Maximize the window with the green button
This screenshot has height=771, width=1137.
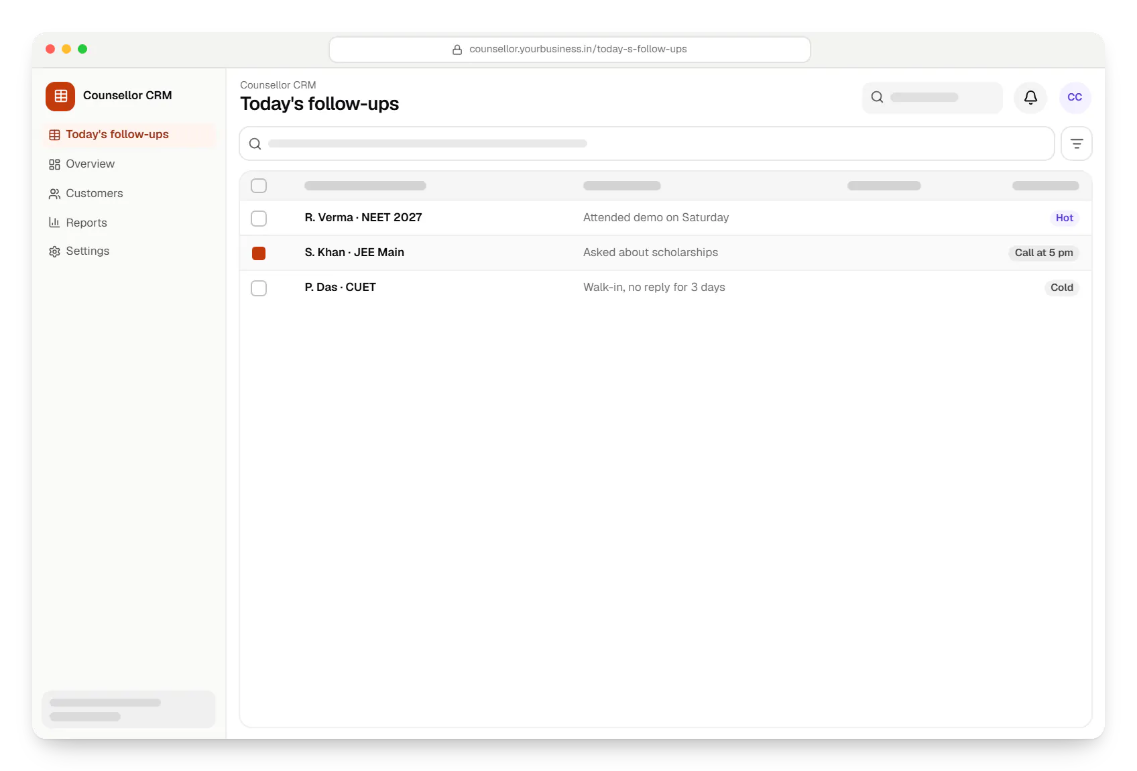click(82, 49)
